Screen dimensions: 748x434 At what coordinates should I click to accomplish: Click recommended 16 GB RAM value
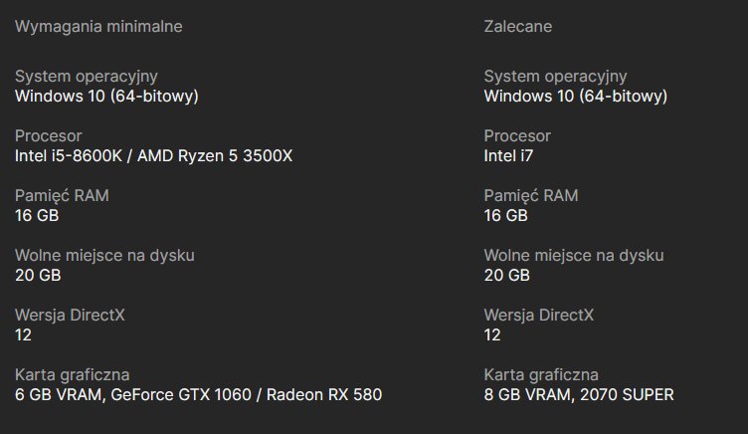click(506, 216)
